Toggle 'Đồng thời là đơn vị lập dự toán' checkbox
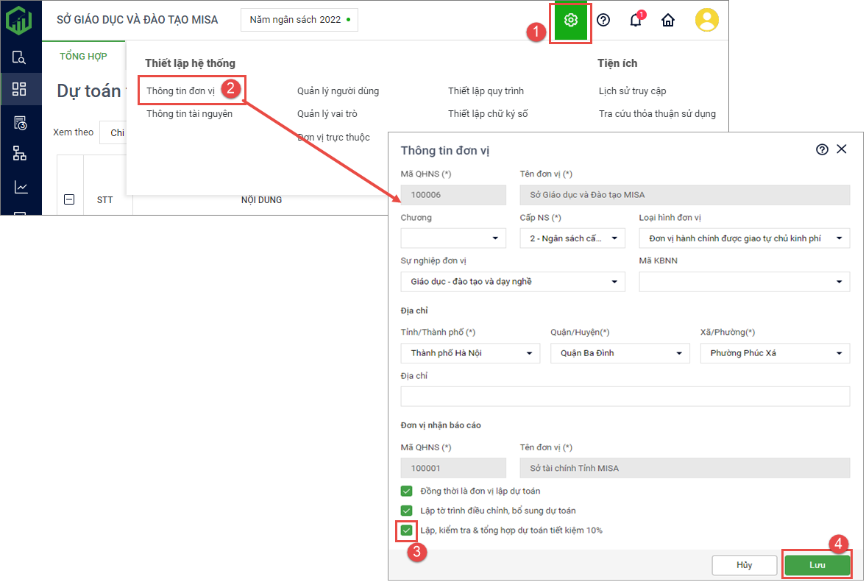 click(407, 491)
